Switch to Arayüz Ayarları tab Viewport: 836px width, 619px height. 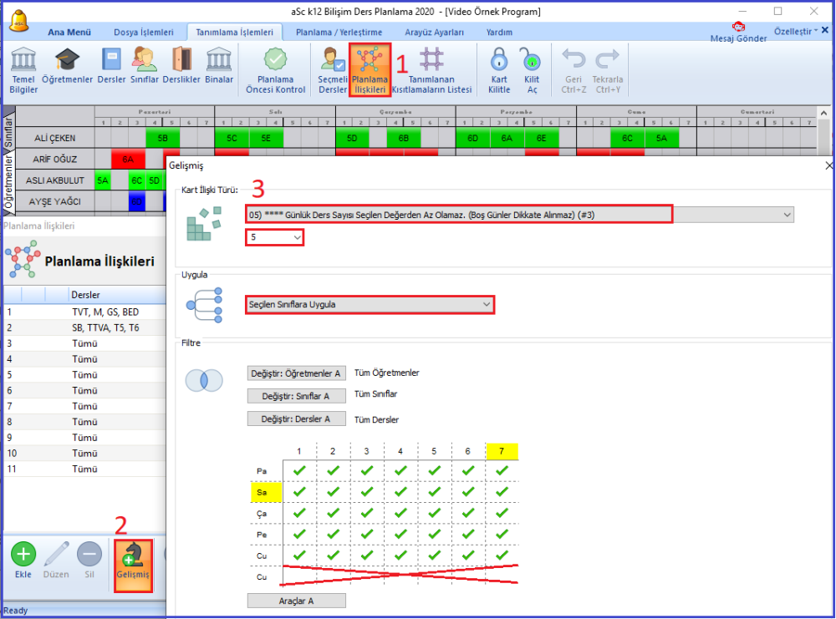pyautogui.click(x=434, y=32)
